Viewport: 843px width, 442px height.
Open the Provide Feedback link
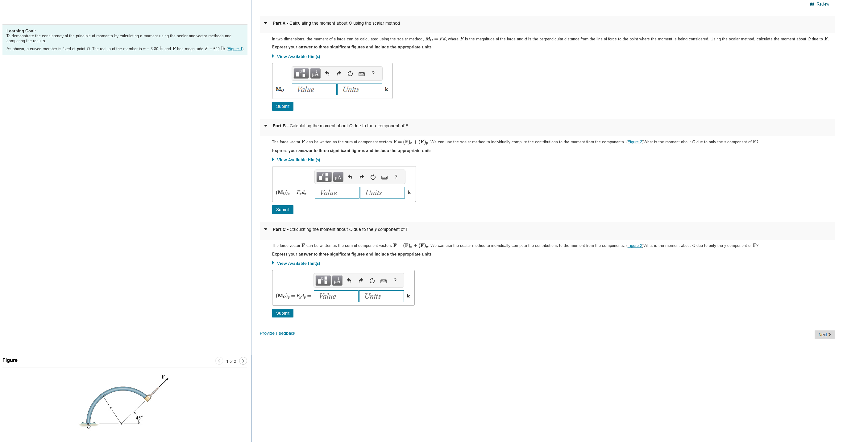point(277,333)
